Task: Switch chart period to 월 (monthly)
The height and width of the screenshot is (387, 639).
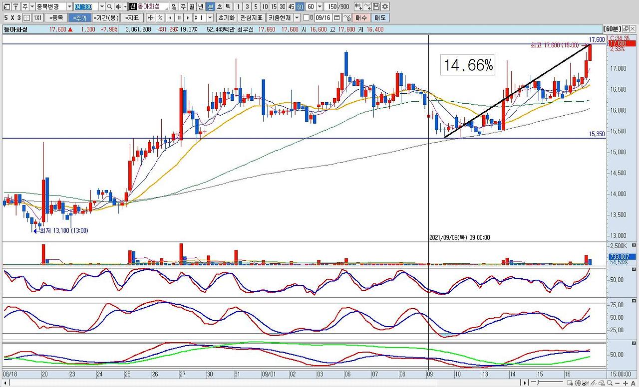Action: 192,6
